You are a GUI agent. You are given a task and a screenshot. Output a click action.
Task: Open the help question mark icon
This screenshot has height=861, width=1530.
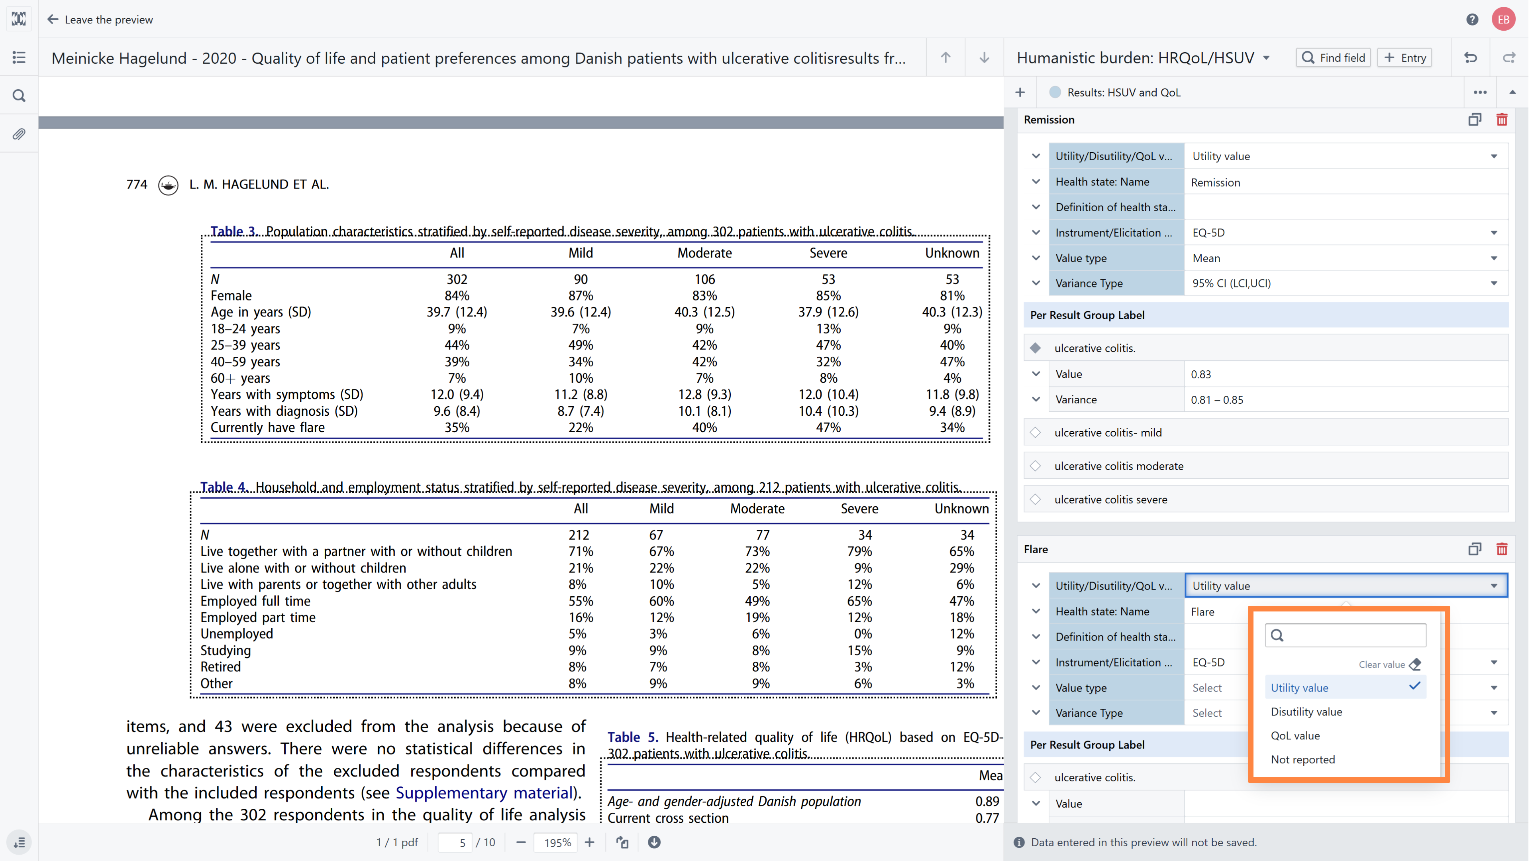pos(1472,20)
